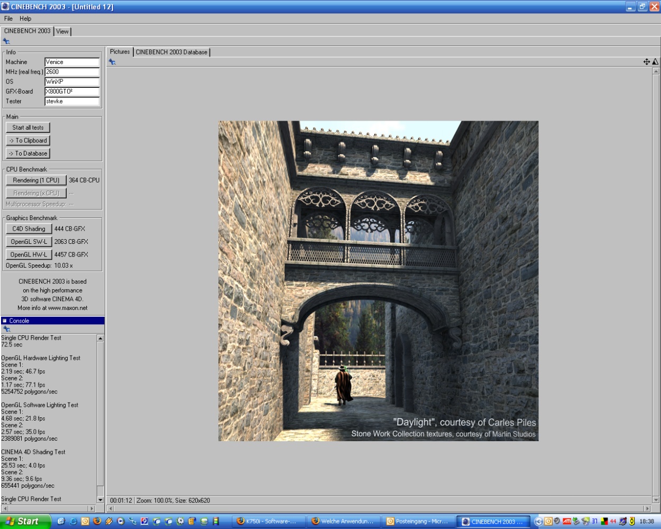Click the 00:01:12 render time in status bar
Image resolution: width=661 pixels, height=529 pixels.
click(x=121, y=500)
